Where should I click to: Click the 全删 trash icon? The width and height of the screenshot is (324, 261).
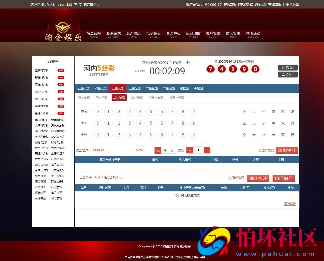point(286,160)
